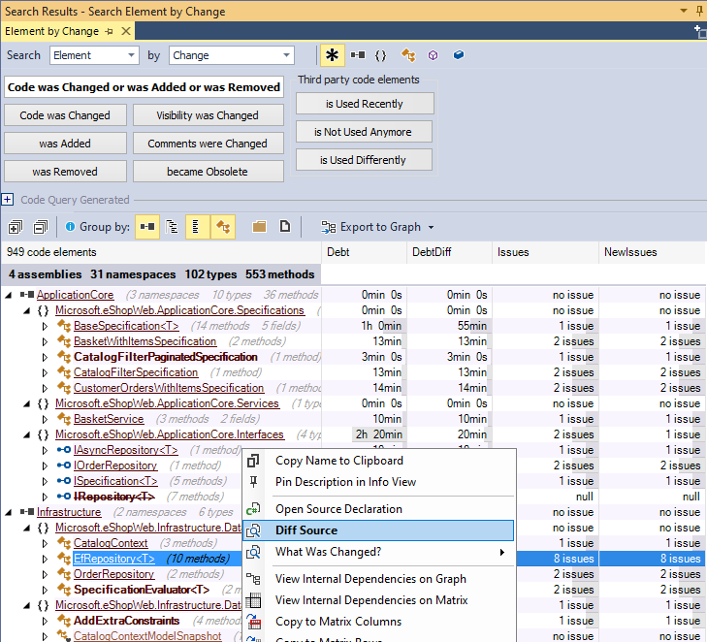Pin the Element by Change tab
This screenshot has height=642, width=707.
109,32
